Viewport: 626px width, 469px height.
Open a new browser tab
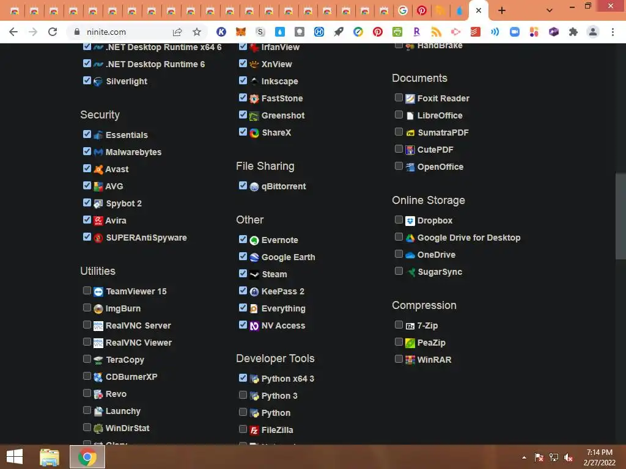502,11
